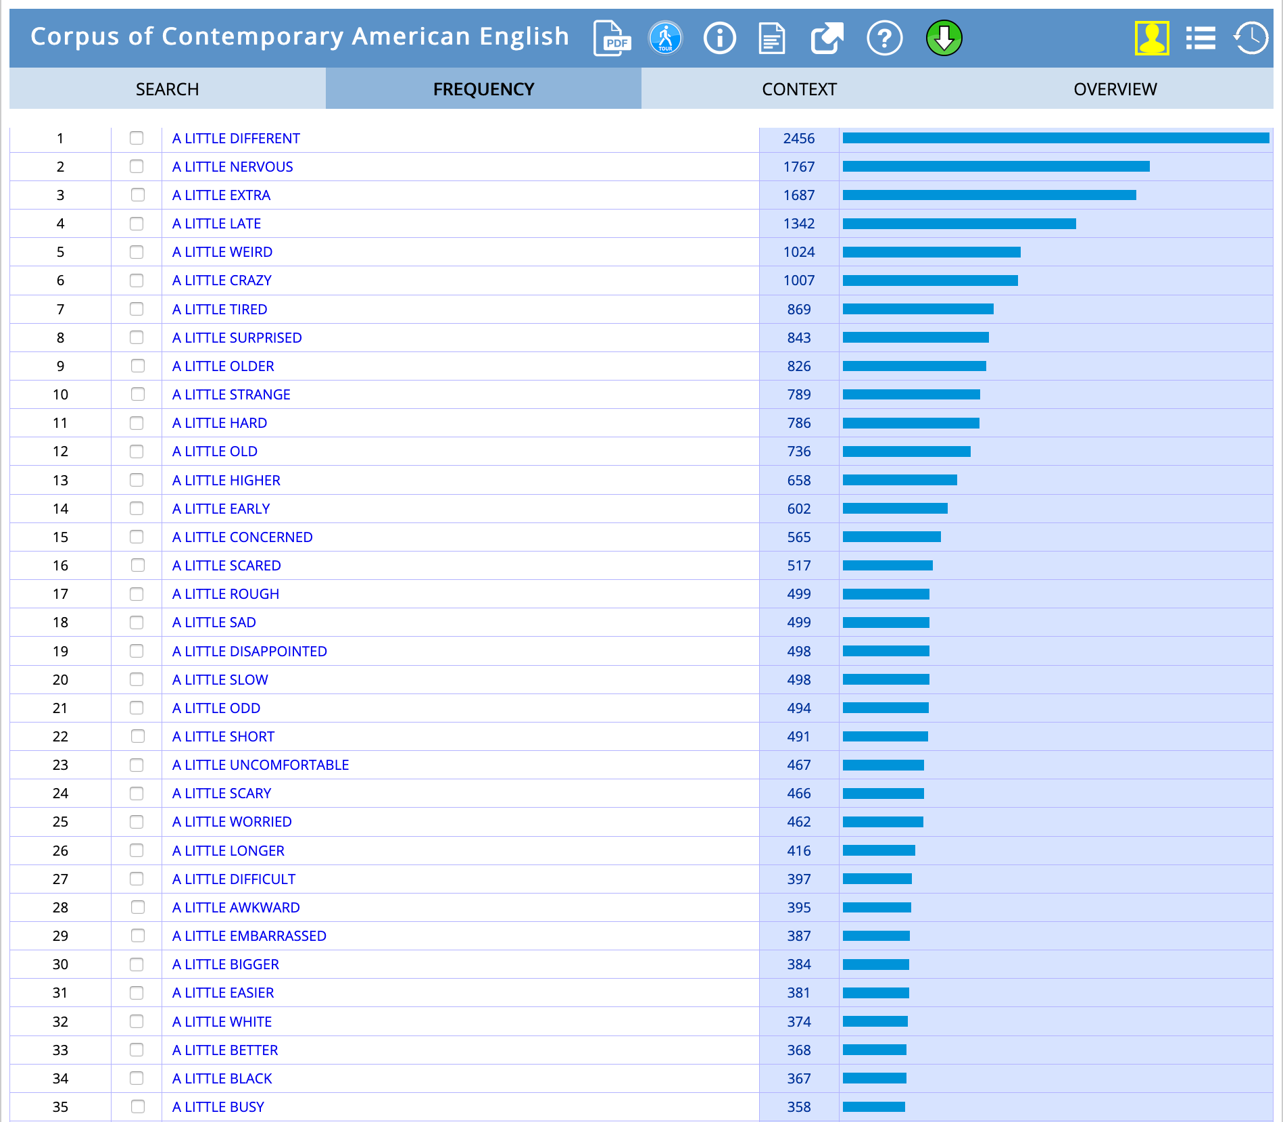
Task: Select the A LITTLE EXTRA checkbox
Action: coord(137,195)
